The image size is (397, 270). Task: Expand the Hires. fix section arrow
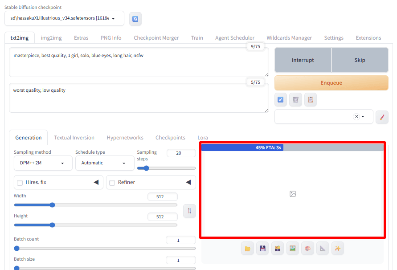96,182
